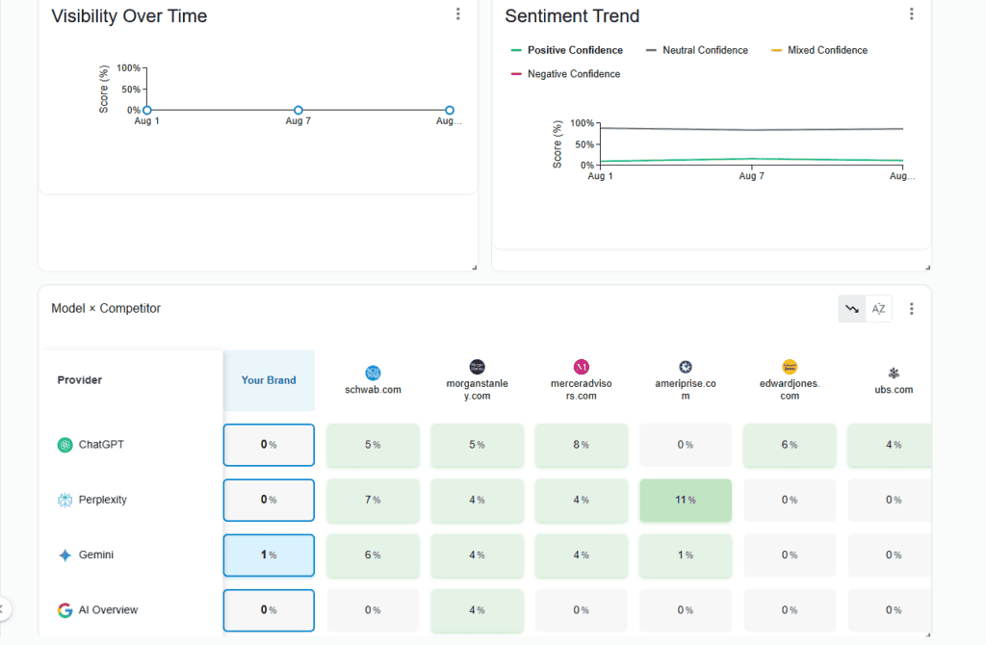Click Gemini merceradvisors.com 4% cell

pyautogui.click(x=581, y=555)
